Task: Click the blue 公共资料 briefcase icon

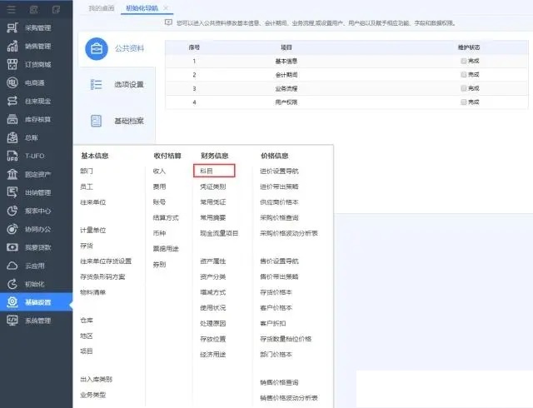Action: point(97,48)
